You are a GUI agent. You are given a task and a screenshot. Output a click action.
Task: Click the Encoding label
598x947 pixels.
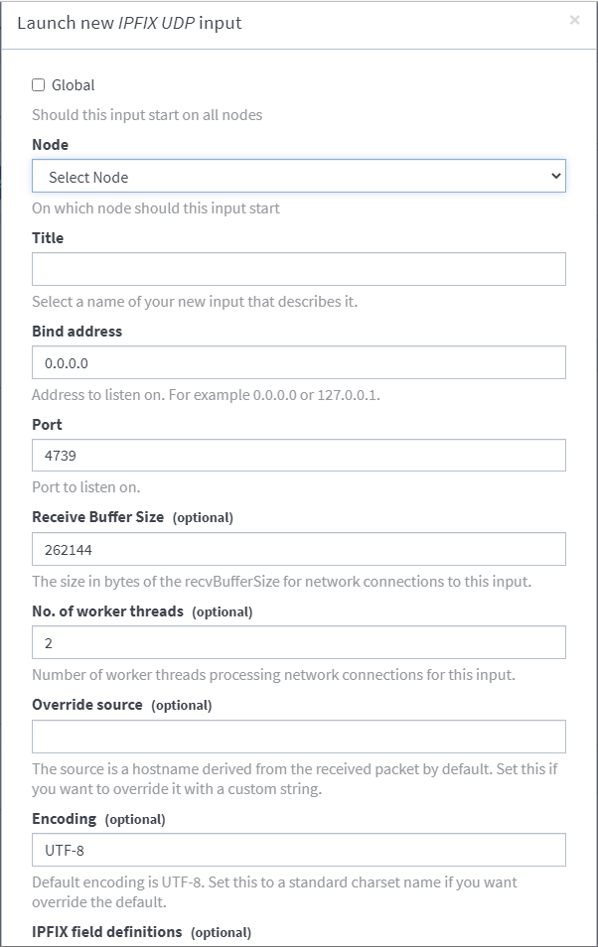click(64, 819)
